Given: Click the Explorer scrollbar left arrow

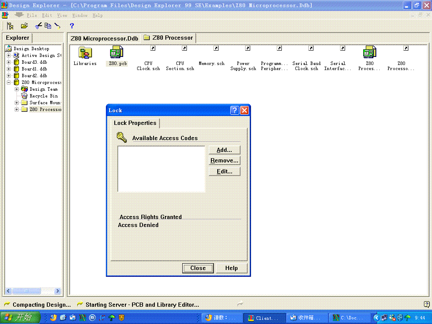Looking at the screenshot, I should [8, 291].
